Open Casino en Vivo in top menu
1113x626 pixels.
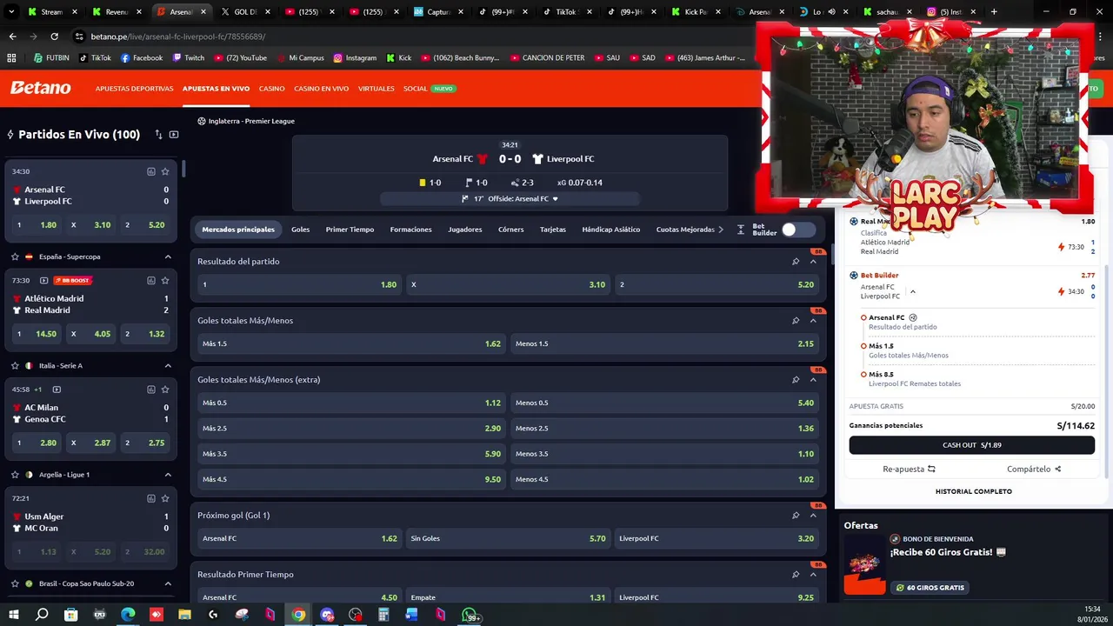pyautogui.click(x=321, y=89)
